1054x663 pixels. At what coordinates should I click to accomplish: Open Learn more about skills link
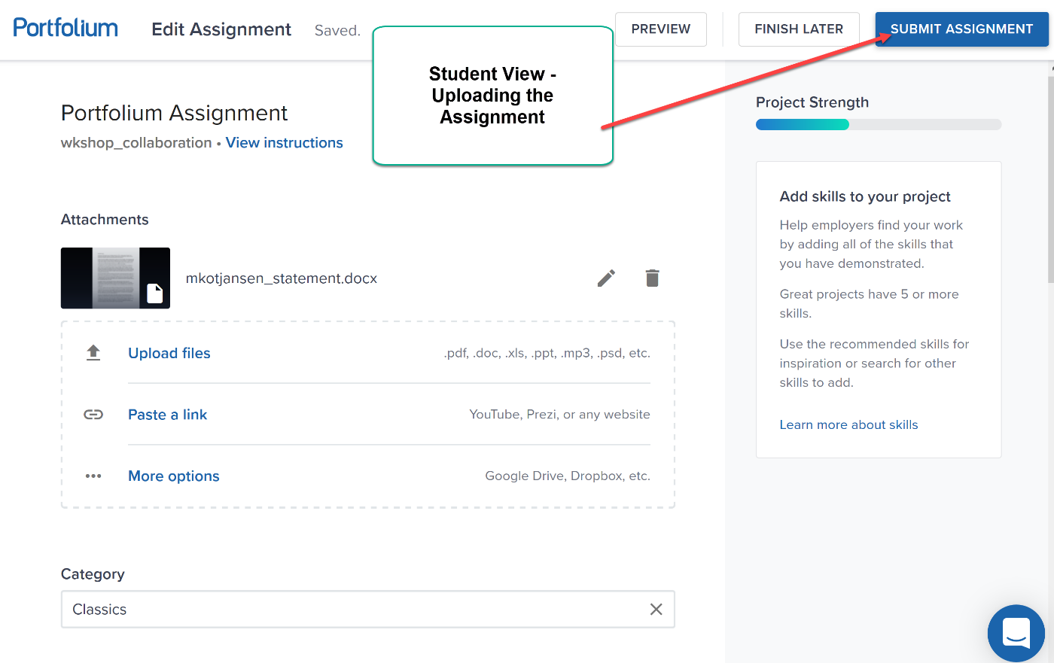tap(848, 425)
